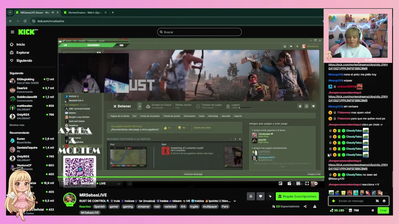
Task: Open the Daarick channel in sidebar
Action: coord(31,90)
